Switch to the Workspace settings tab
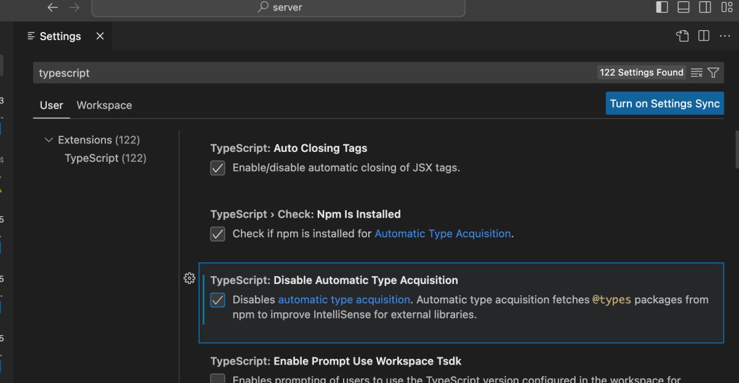739x383 pixels. 104,105
